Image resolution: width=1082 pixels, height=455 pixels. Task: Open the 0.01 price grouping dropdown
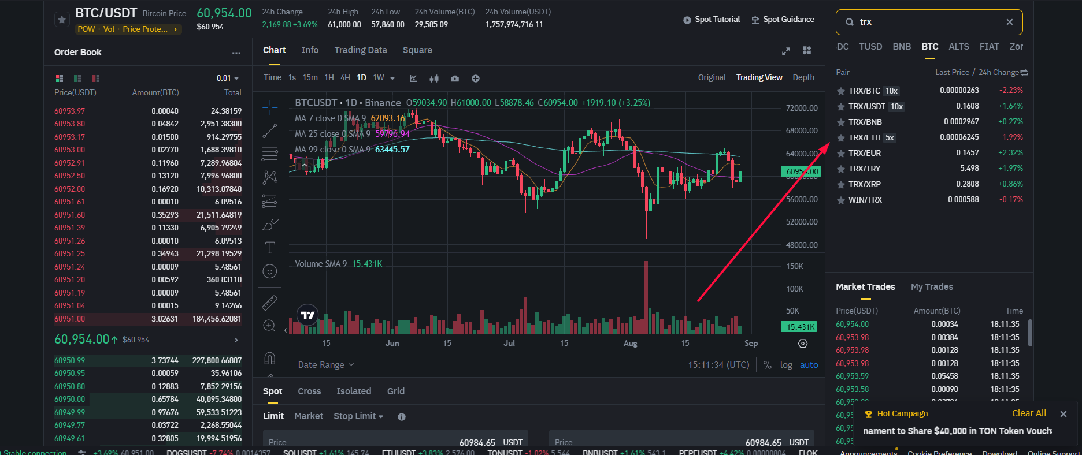228,78
